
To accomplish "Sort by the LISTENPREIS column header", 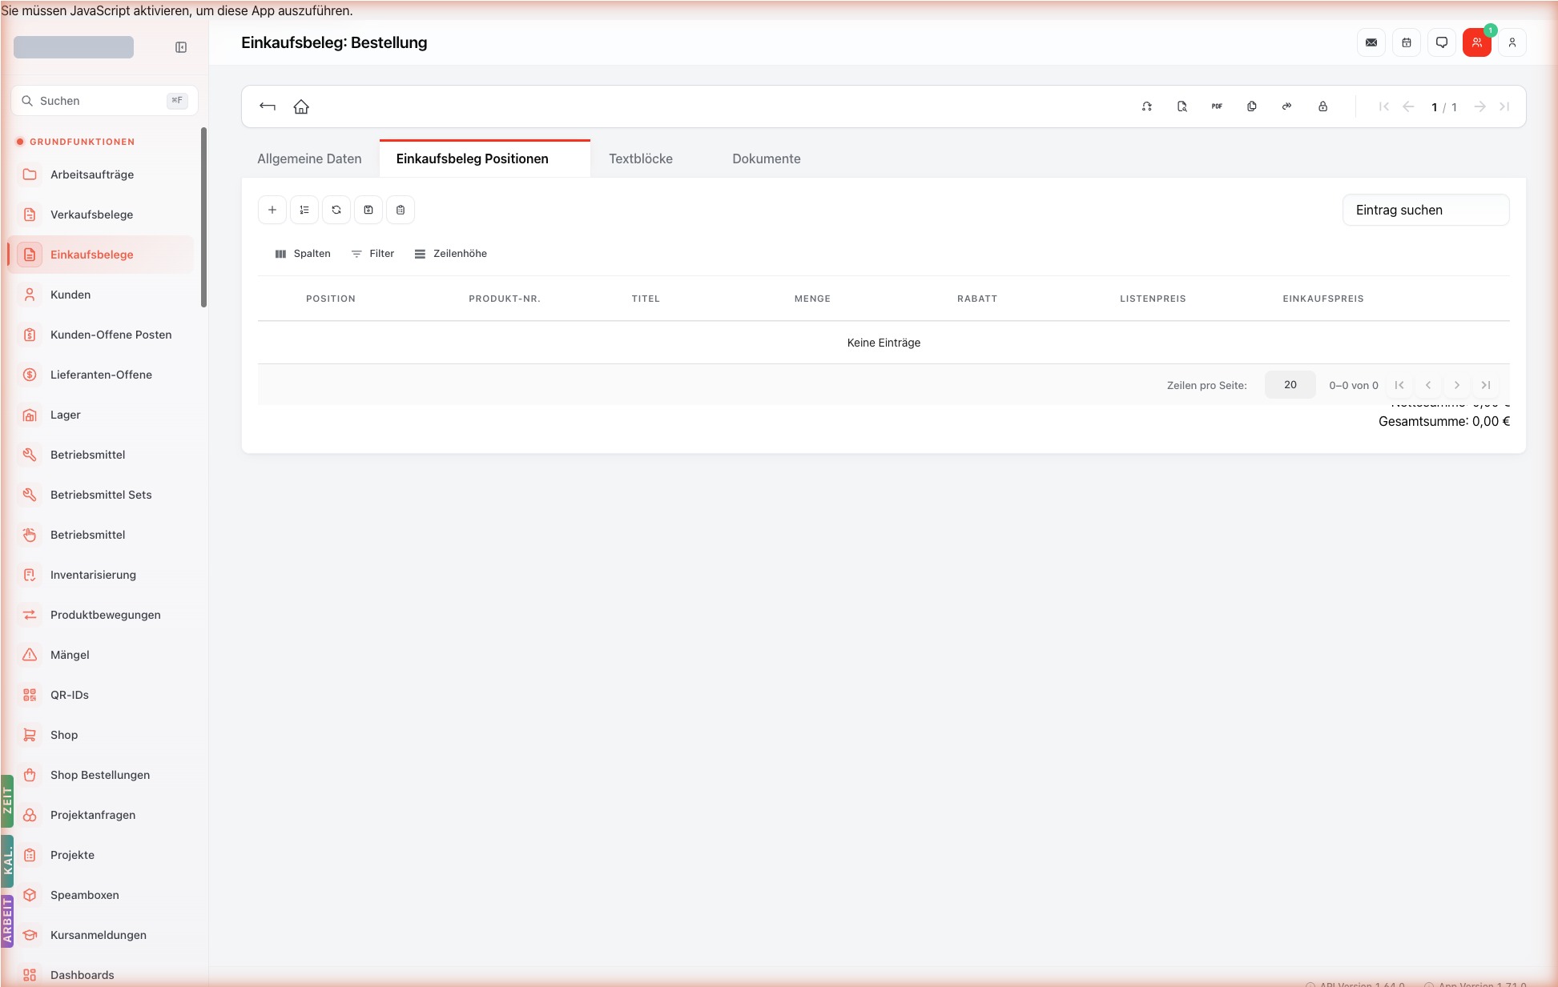I will 1153,299.
